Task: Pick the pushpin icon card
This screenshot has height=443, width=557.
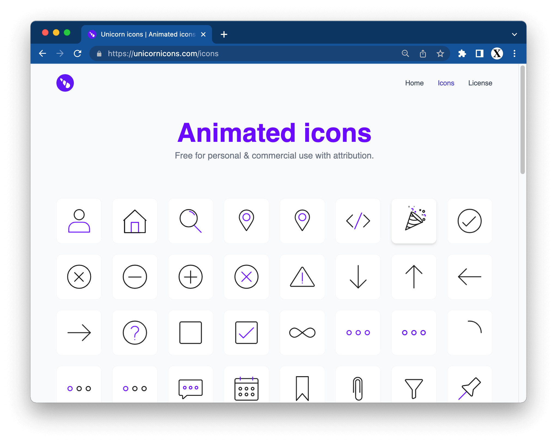Action: click(470, 388)
